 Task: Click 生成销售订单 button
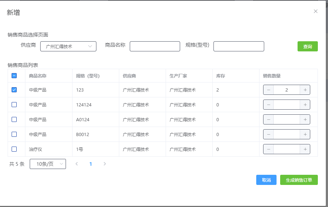(299, 180)
